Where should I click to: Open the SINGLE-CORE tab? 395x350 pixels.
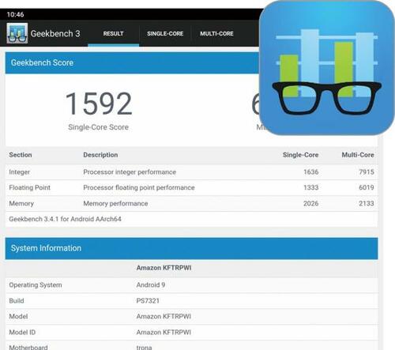click(165, 34)
